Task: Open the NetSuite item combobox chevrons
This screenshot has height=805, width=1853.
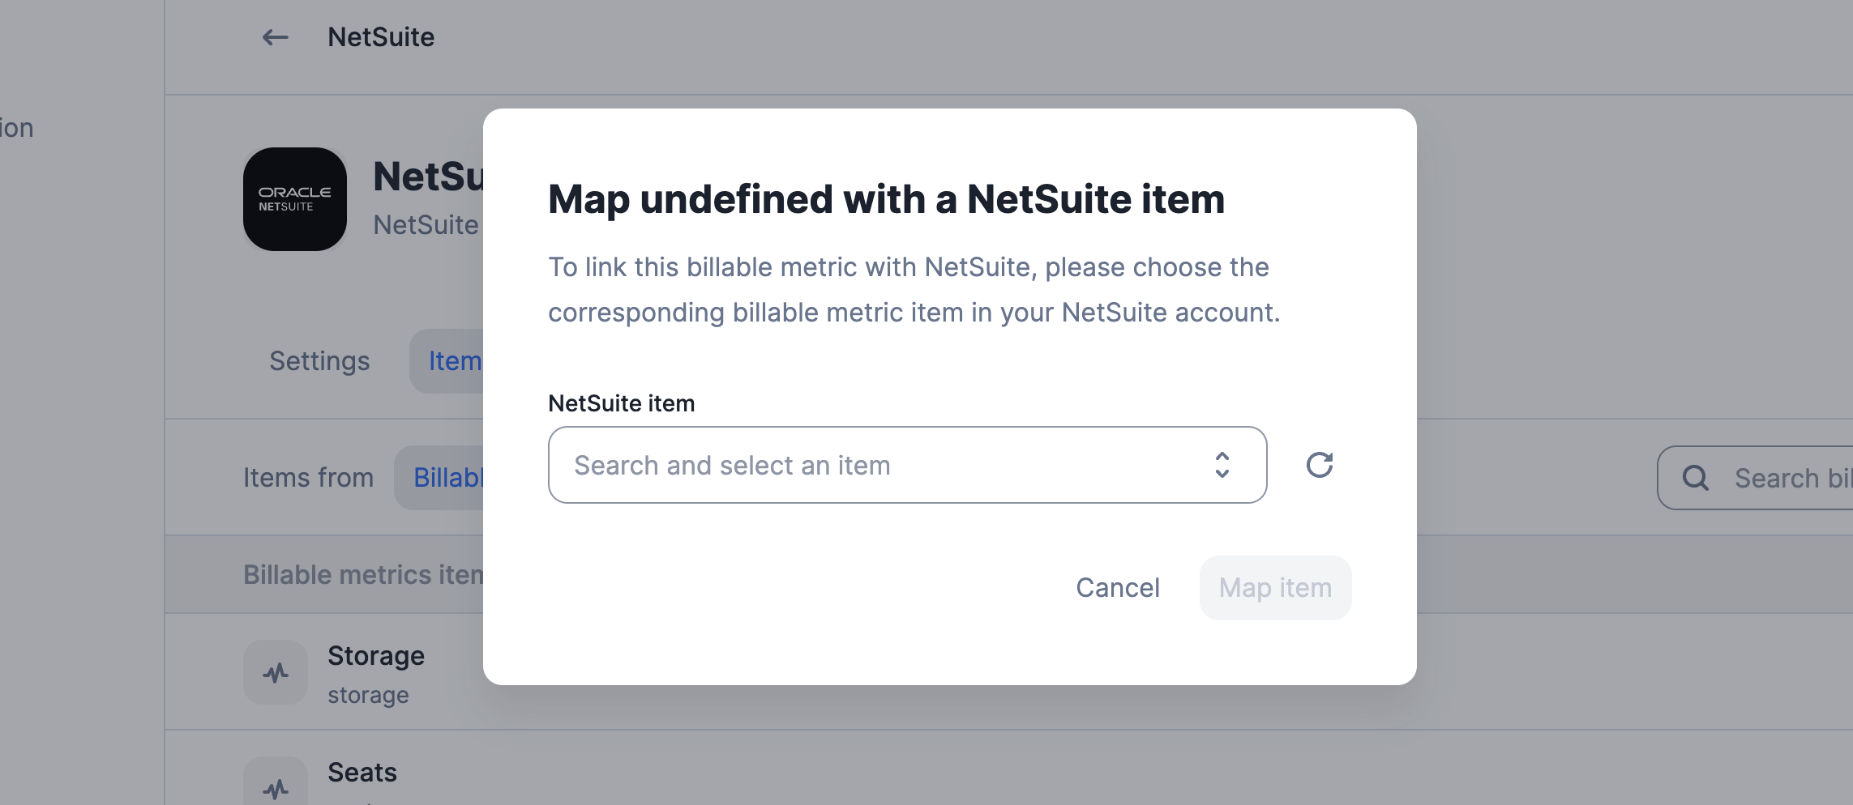Action: 1222,465
